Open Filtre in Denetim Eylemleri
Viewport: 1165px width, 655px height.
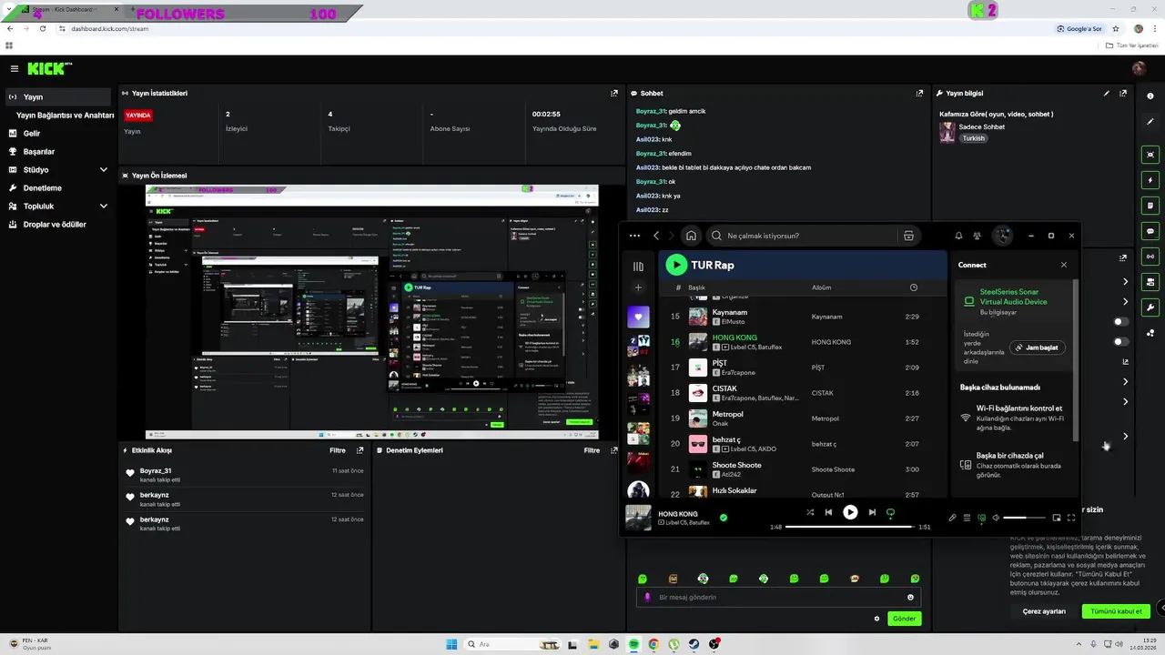tap(592, 450)
